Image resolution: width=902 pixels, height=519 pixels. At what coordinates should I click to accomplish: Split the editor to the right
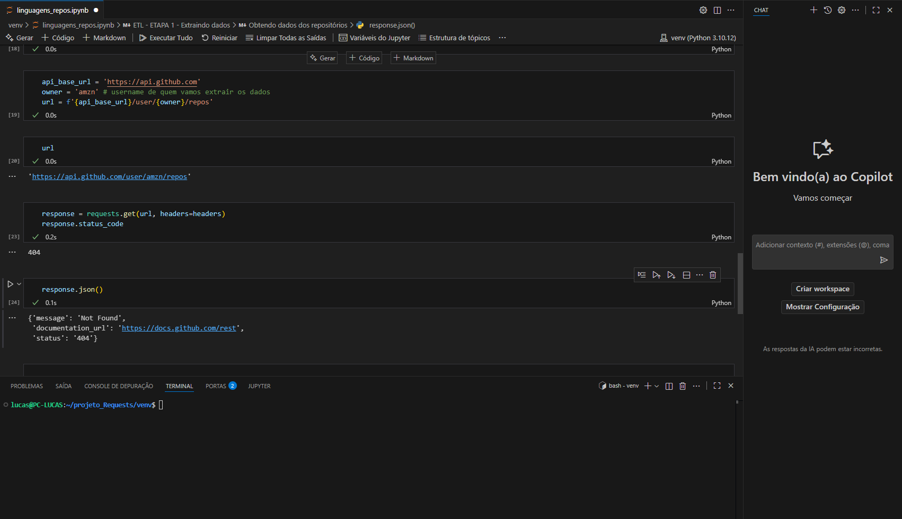click(717, 10)
